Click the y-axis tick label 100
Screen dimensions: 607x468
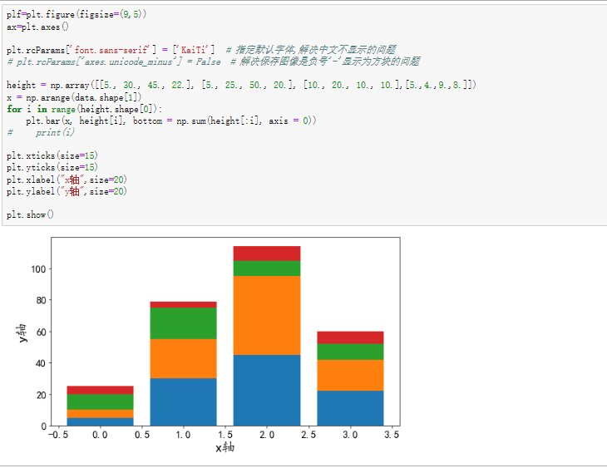coord(38,269)
